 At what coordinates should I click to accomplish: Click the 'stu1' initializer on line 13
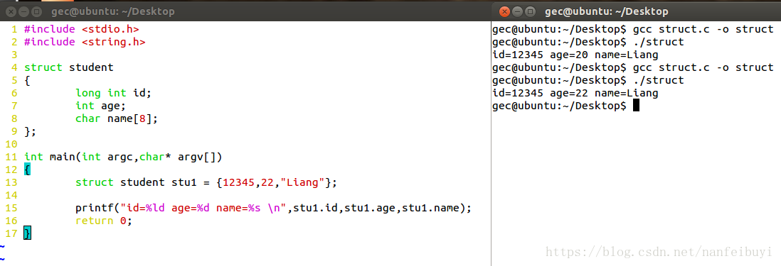coord(206,182)
